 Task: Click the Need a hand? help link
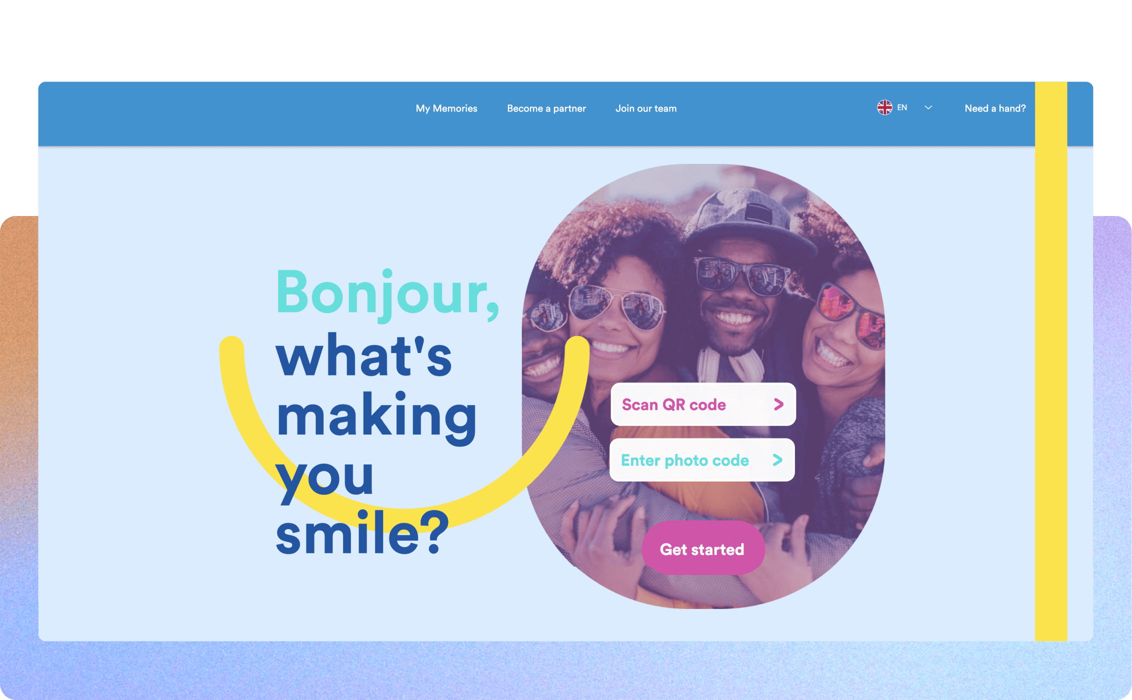pos(995,108)
